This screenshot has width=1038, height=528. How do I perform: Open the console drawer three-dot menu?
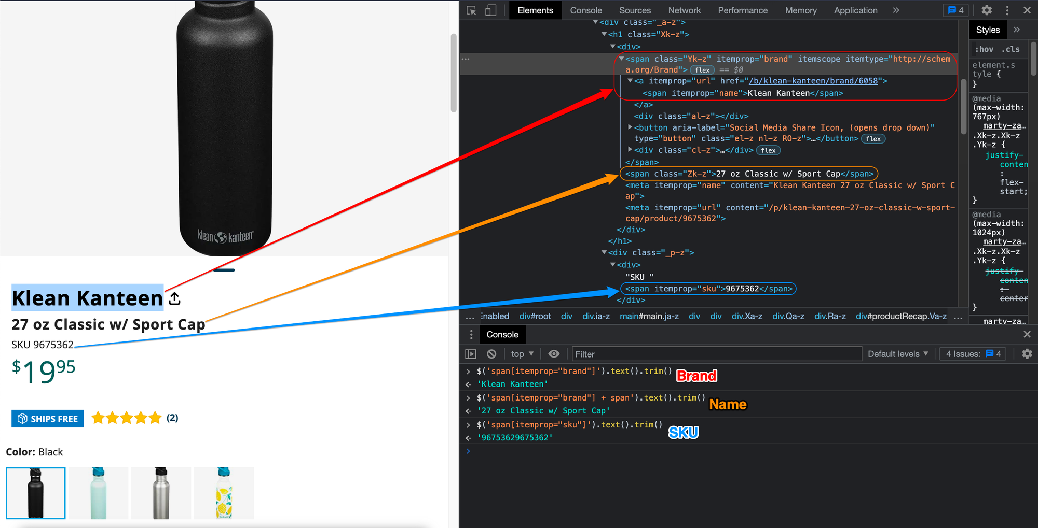point(471,335)
